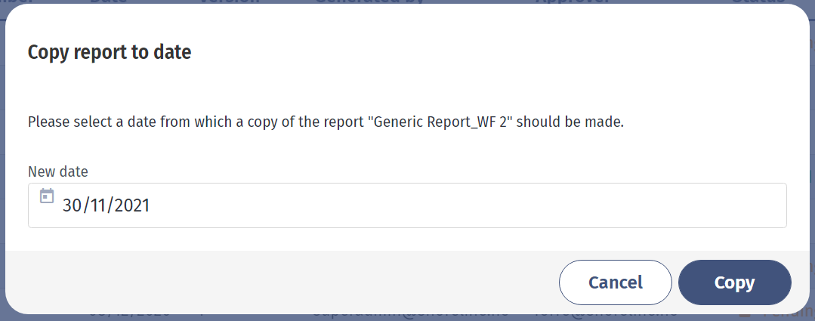This screenshot has width=815, height=321.
Task: Click the day portion "30" of the date
Action: [x=71, y=205]
